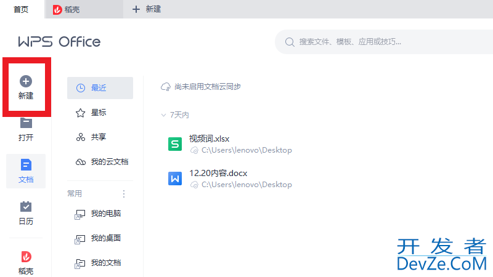Screen dimensions: 493x277
Task: Click the 共享 share icon
Action: (81, 137)
